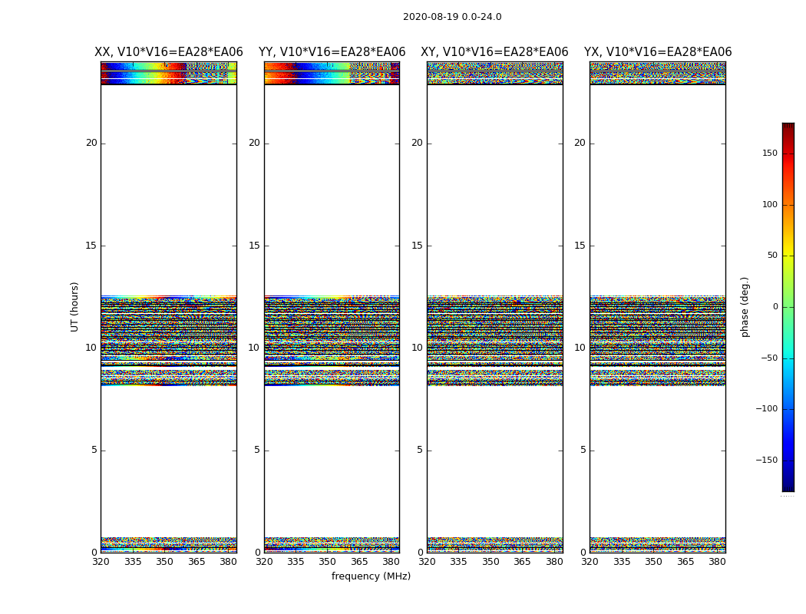
Task: Click the 365 MHz tick under YX panel
Action: [x=685, y=562]
